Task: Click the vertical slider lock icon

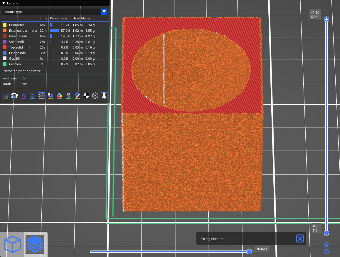Action: click(326, 244)
